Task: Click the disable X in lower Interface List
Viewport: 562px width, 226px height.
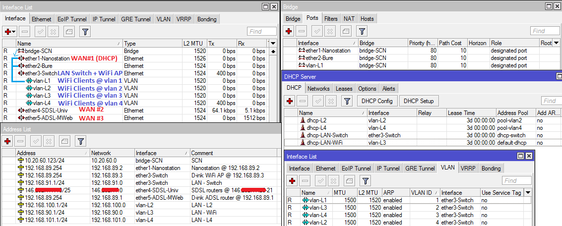Action: (x=334, y=181)
